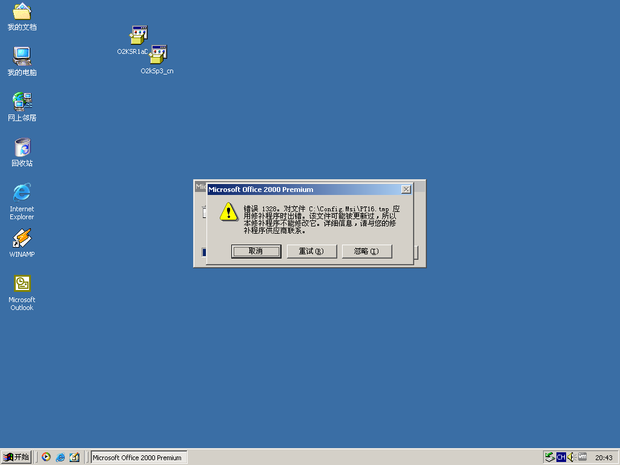
Task: Launch Internet Explorer from quick launch bar
Action: pos(61,457)
